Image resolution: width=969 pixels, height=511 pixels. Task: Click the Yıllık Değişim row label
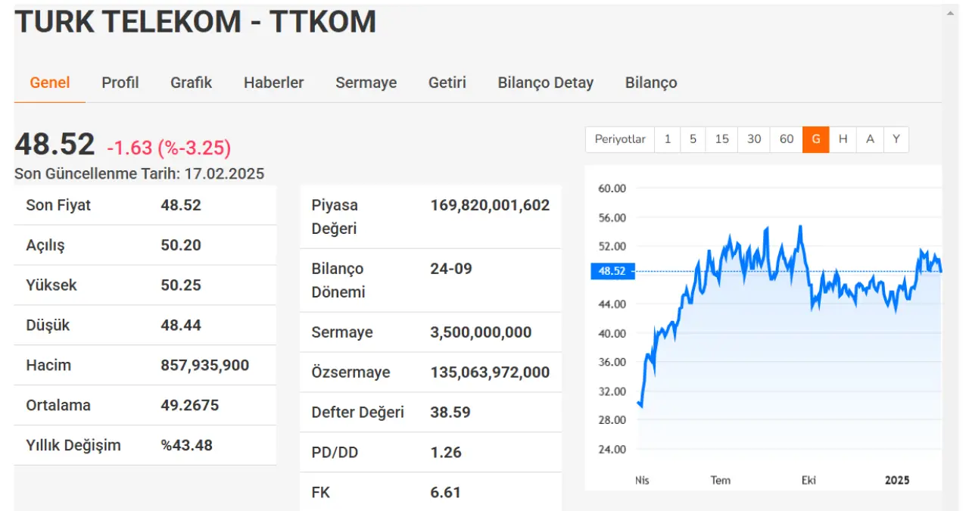pyautogui.click(x=73, y=445)
